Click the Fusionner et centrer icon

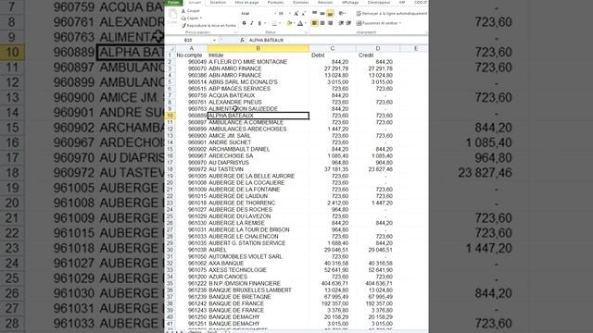point(360,23)
